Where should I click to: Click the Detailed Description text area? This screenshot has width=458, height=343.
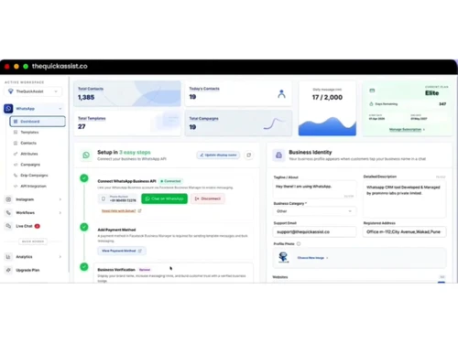[405, 199]
